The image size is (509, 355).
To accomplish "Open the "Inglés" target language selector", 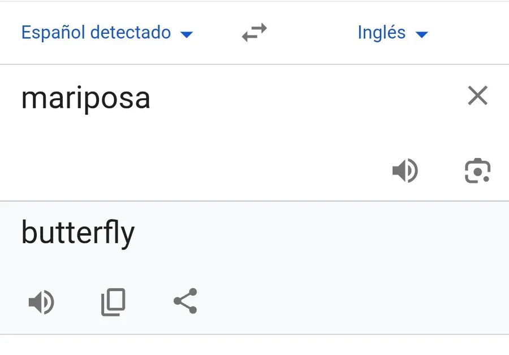I will pyautogui.click(x=382, y=33).
